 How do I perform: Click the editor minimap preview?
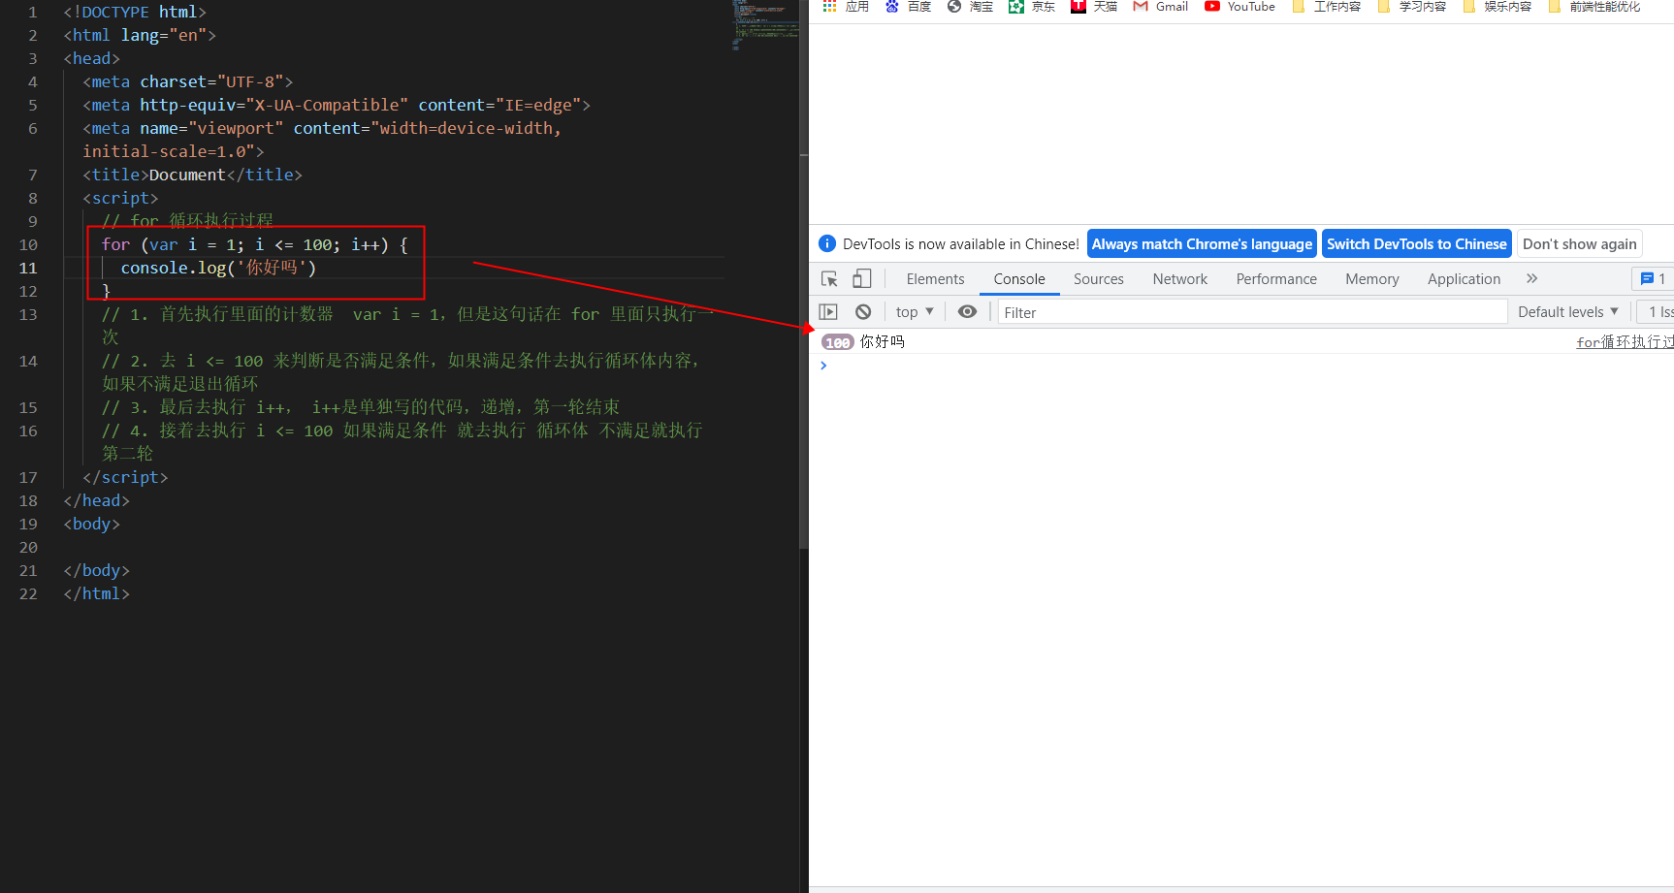pyautogui.click(x=765, y=24)
